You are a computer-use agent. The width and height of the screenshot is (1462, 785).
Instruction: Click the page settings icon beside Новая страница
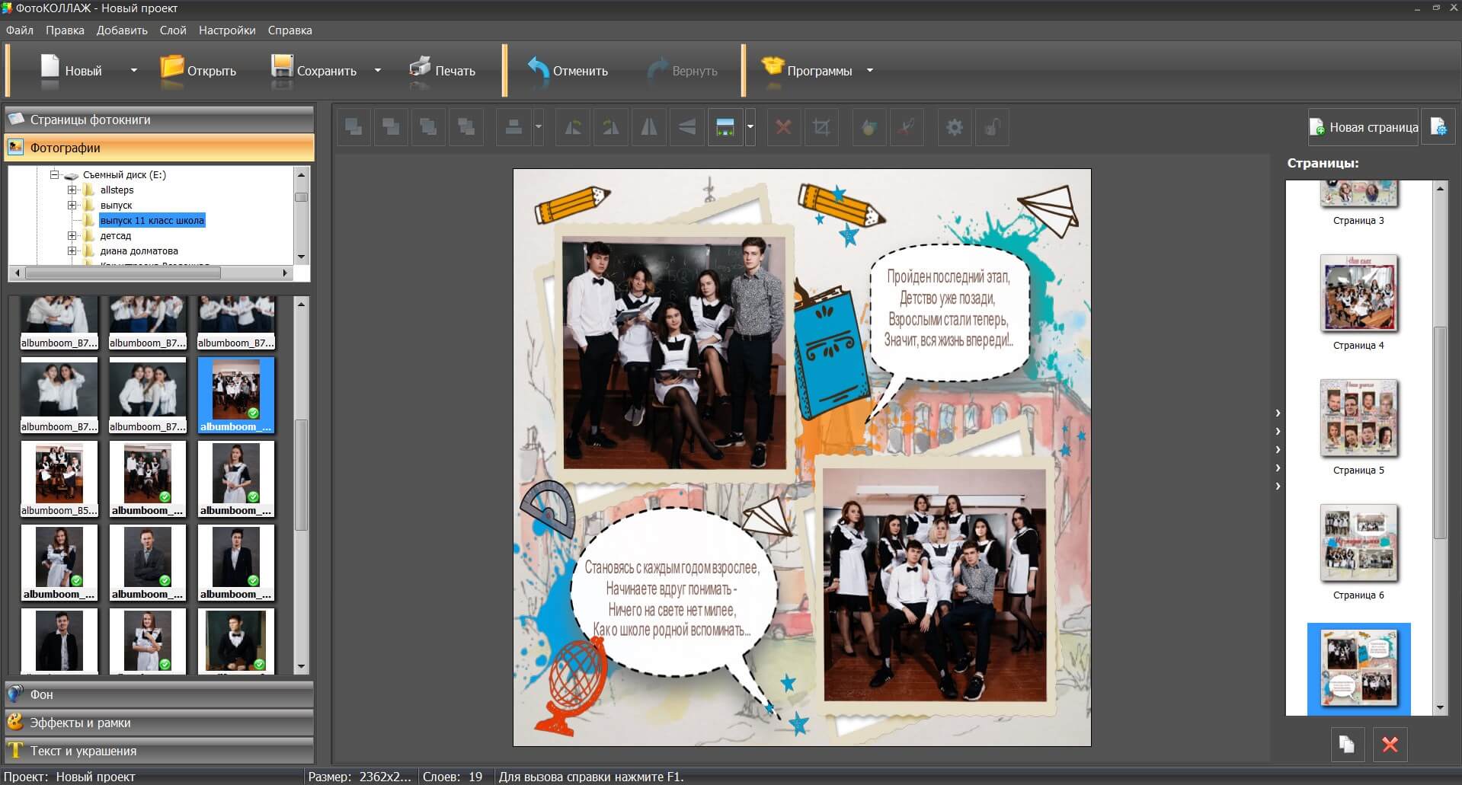tap(1438, 127)
